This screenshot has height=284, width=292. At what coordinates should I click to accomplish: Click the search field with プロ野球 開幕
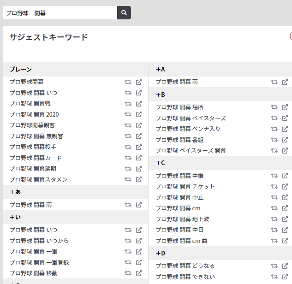click(60, 12)
